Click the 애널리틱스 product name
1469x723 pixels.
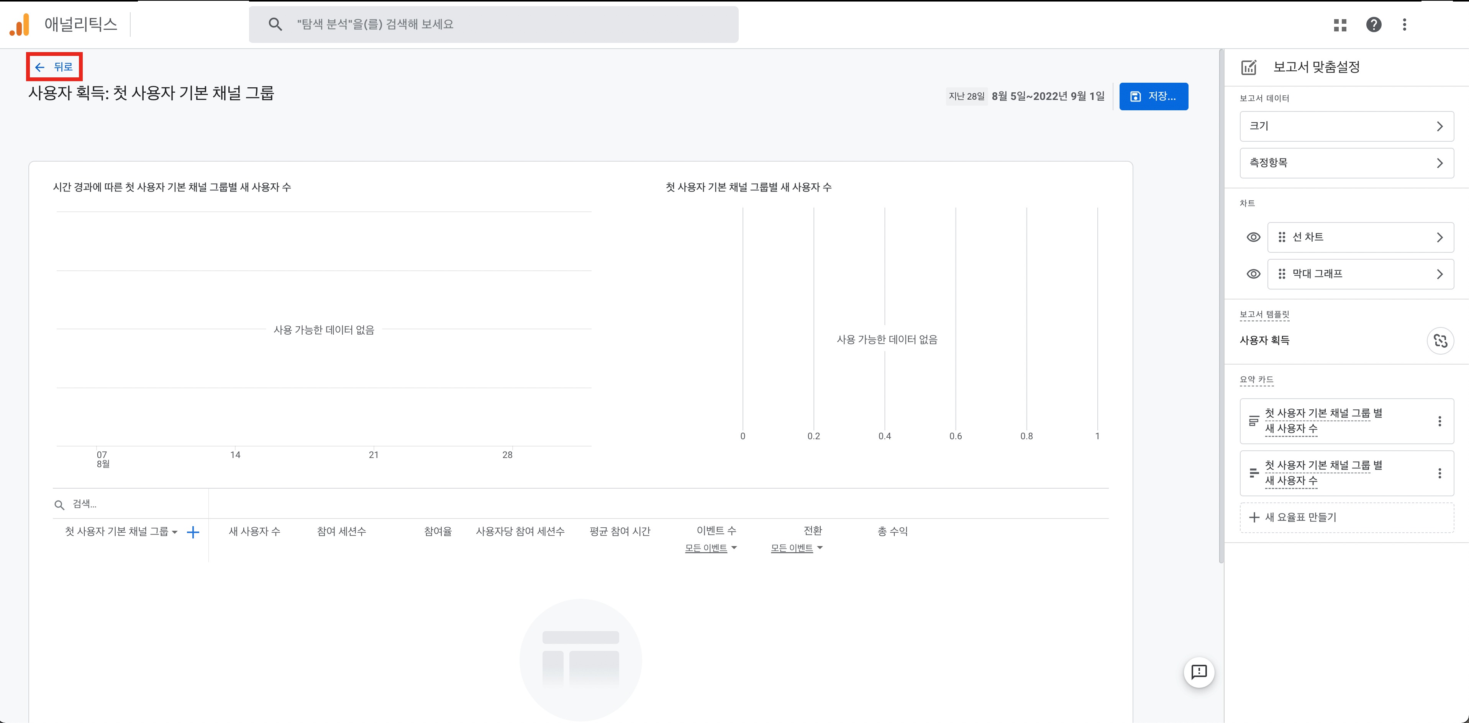tap(80, 25)
